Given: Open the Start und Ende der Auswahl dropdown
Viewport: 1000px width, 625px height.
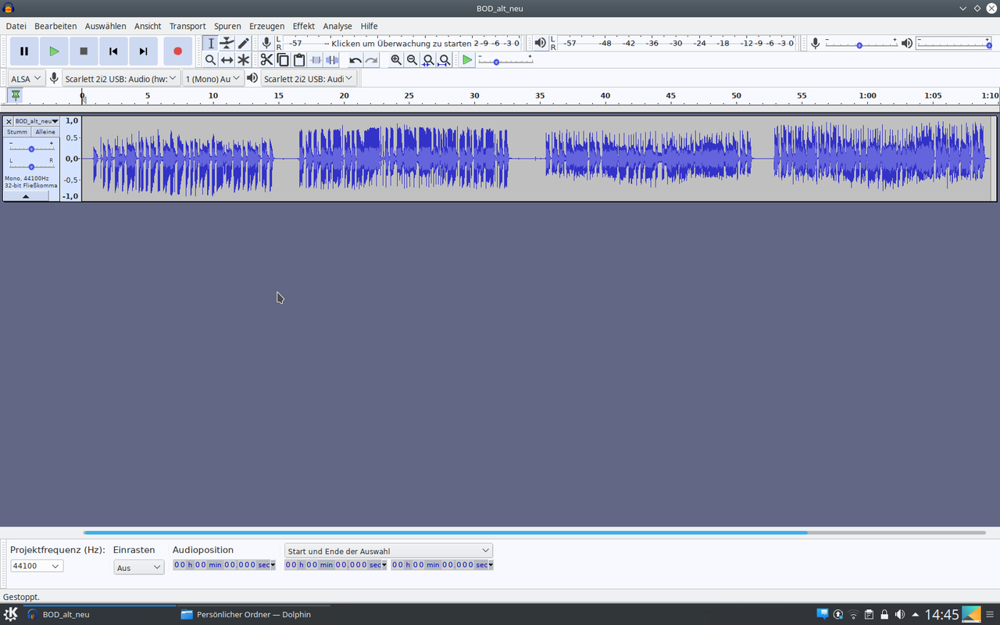Looking at the screenshot, I should [388, 551].
